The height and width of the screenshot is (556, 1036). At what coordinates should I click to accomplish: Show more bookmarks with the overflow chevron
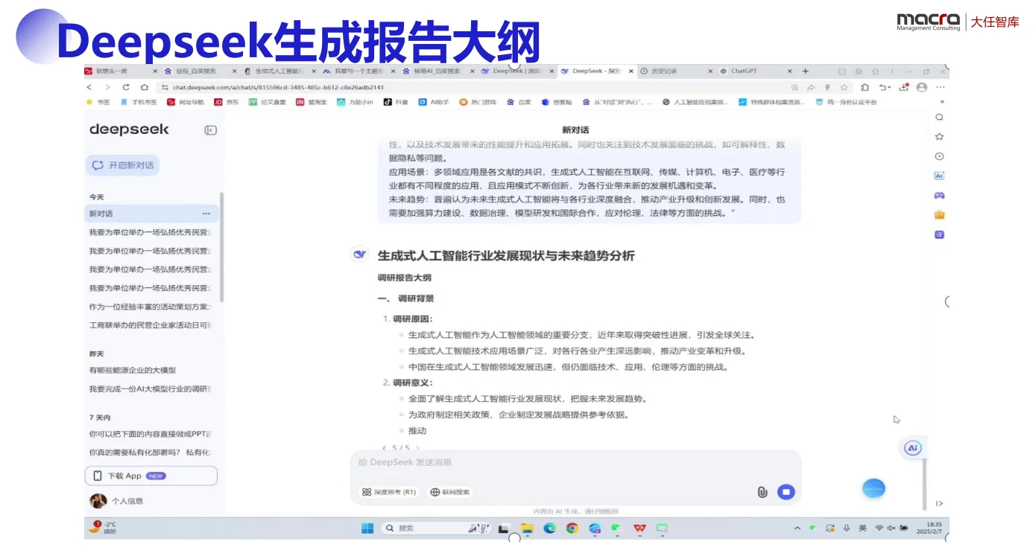(x=941, y=102)
